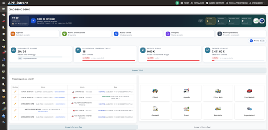Expand the UTENZADEMO user dropdown
The width and height of the screenshot is (268, 130).
coord(257,3)
